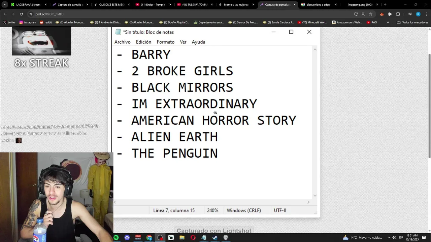Open the Extensions puzzle icon
This screenshot has height=242, width=431.
coord(398,14)
